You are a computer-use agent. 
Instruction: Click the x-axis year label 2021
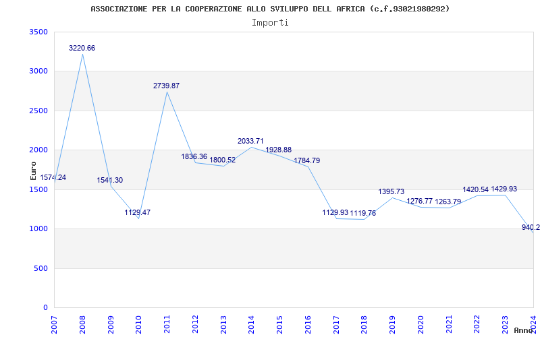coord(449,325)
